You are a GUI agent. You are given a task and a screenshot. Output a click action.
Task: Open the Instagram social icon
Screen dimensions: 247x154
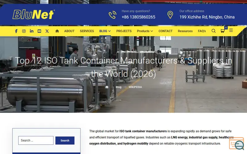tap(24, 31)
